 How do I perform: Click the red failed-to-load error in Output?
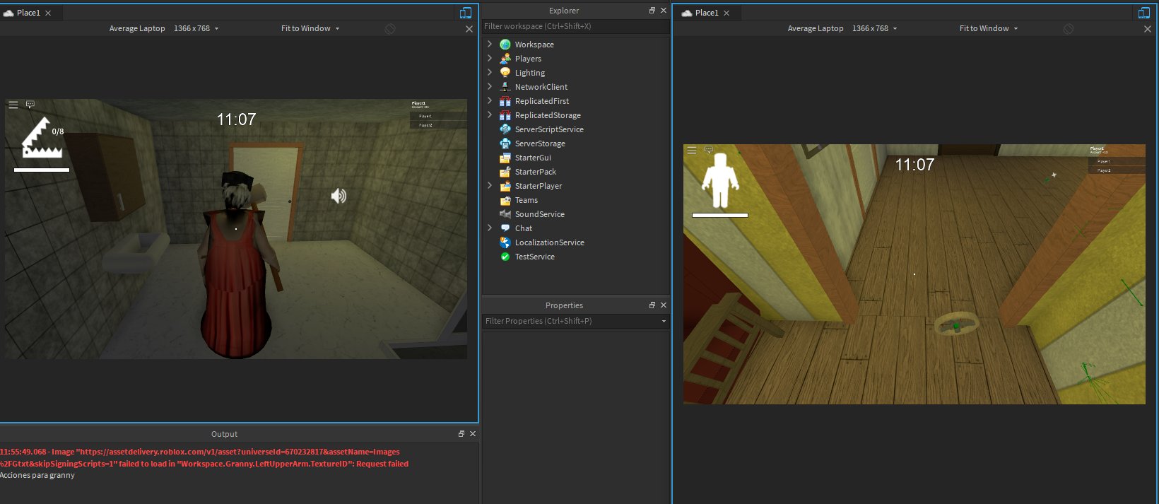204,458
